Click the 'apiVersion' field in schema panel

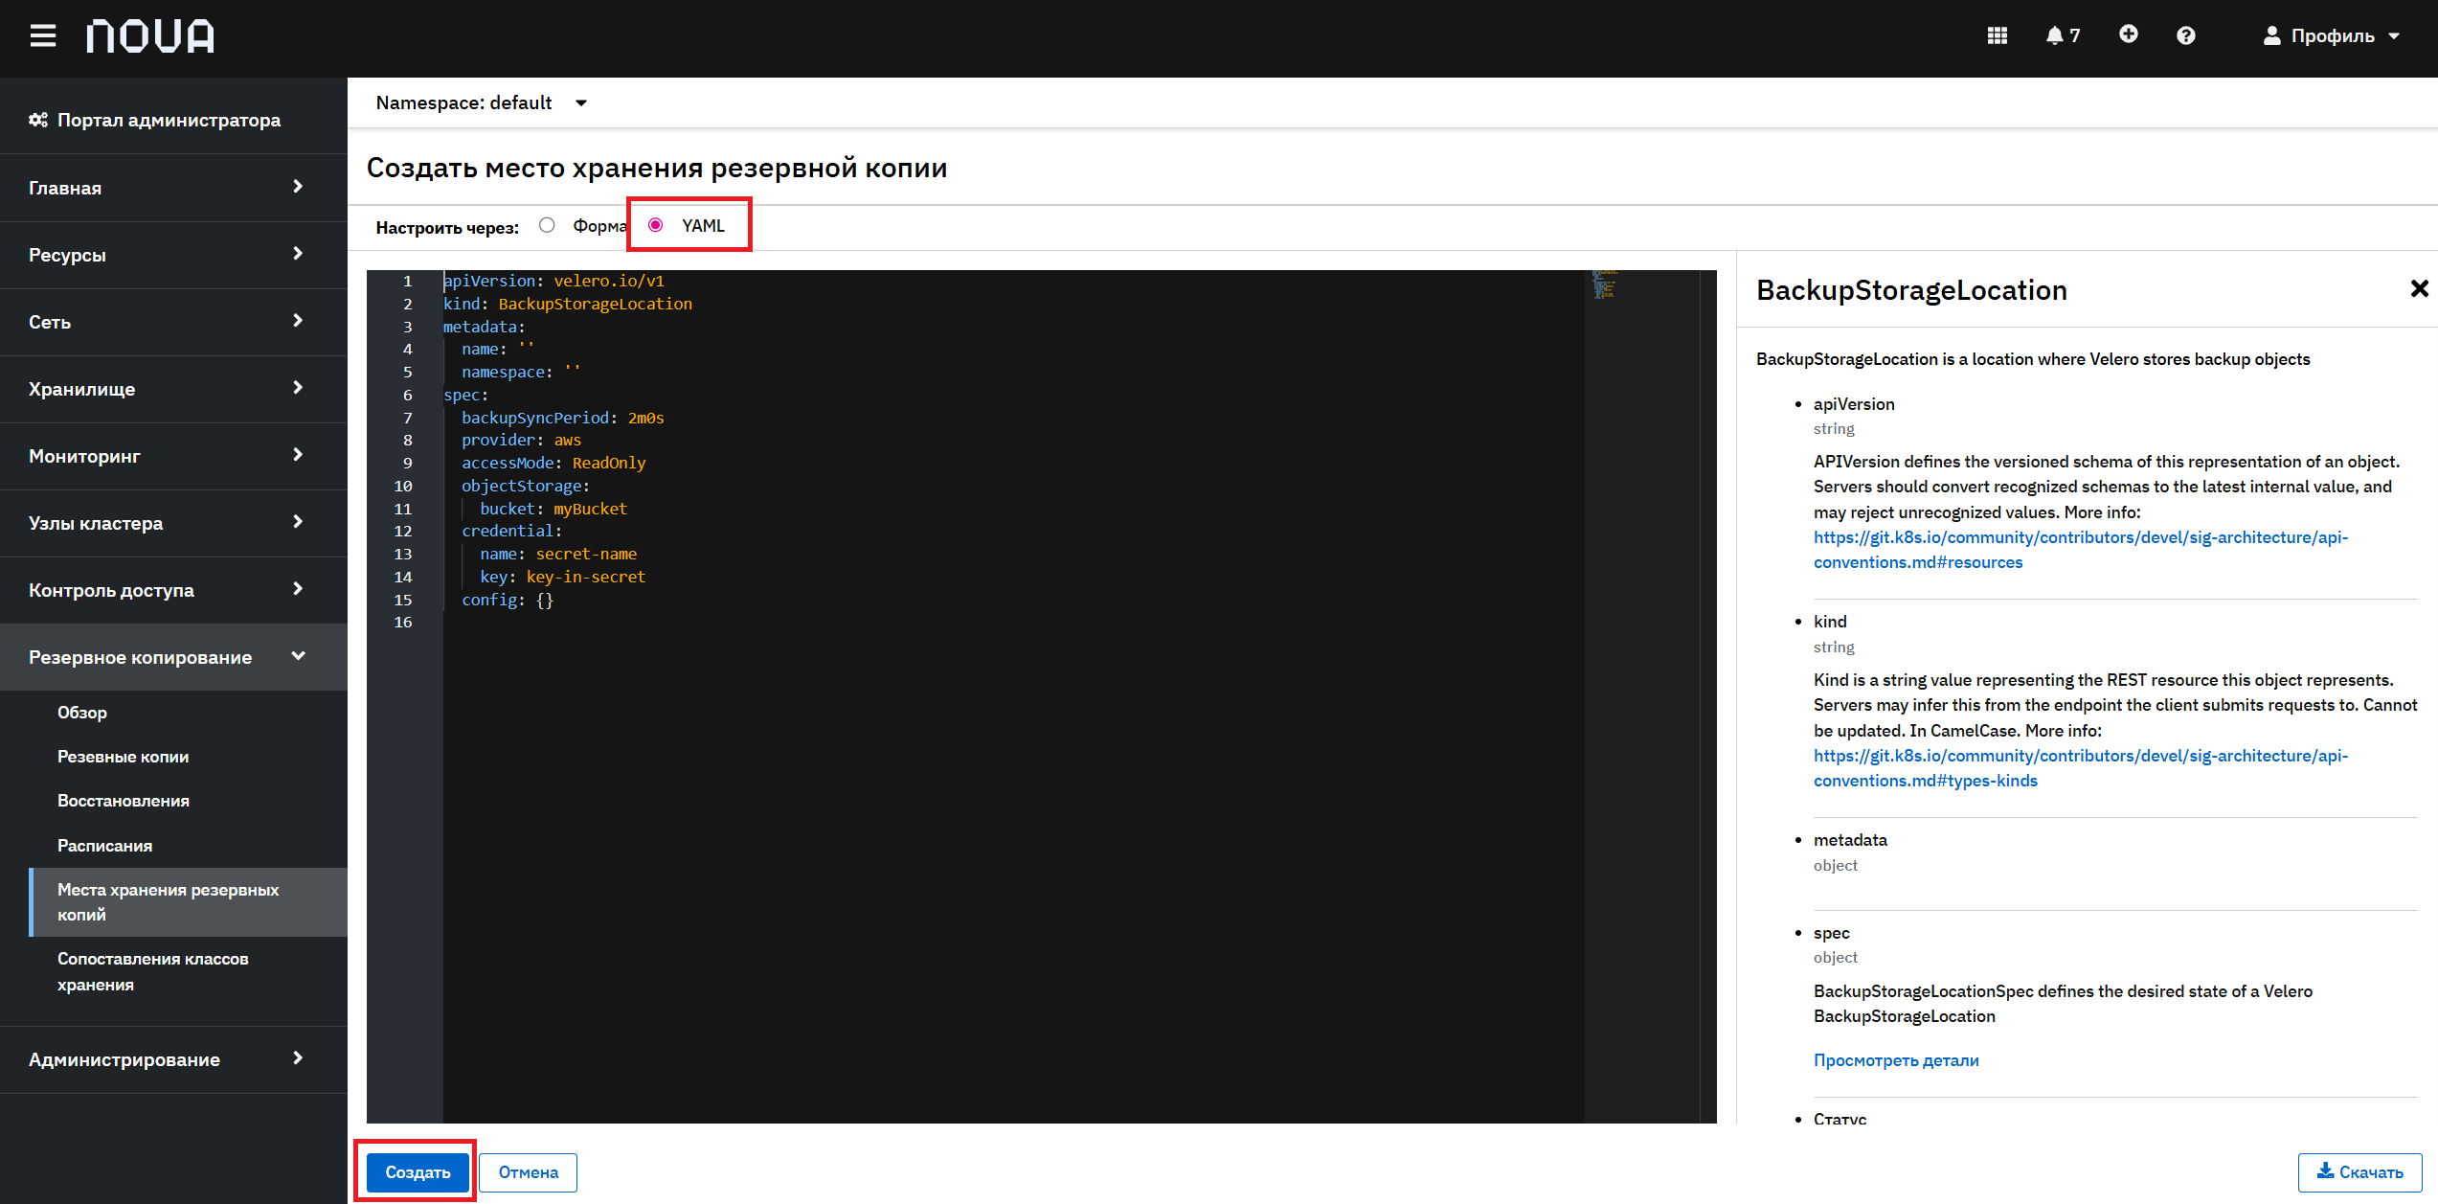pos(1854,404)
